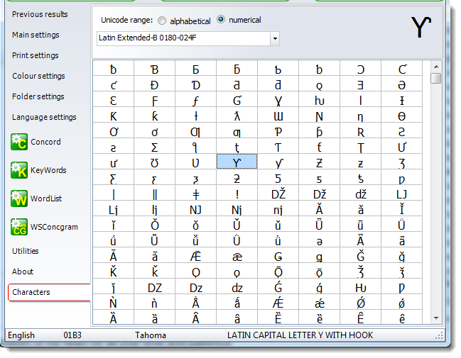Image resolution: width=461 pixels, height=358 pixels.
Task: Select the alphabetical Unicode range option
Action: tap(163, 21)
